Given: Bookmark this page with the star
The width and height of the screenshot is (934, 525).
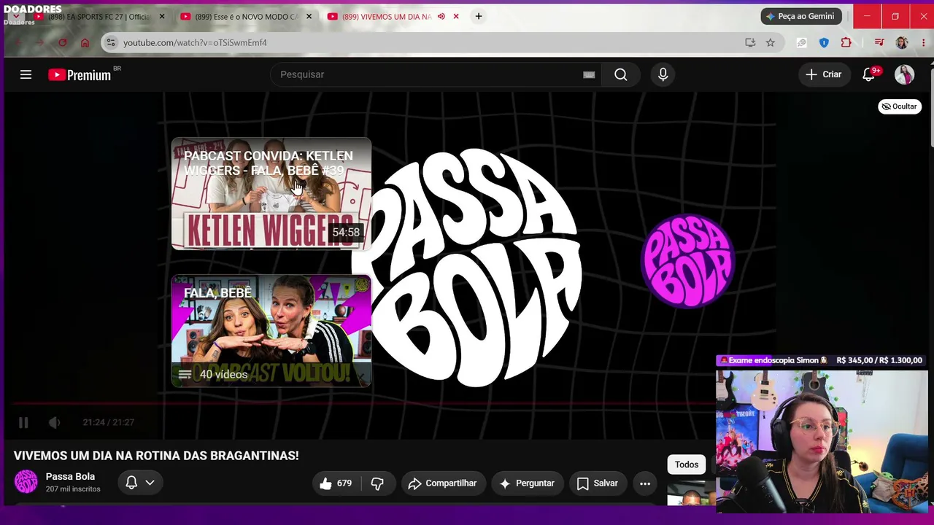Looking at the screenshot, I should point(770,43).
